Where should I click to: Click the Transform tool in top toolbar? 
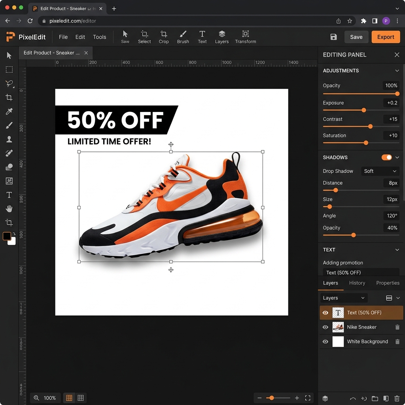tap(245, 37)
